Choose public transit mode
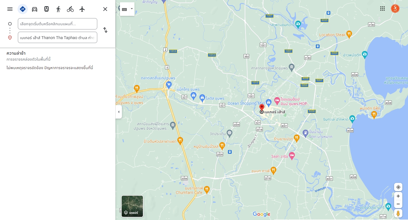 click(x=46, y=9)
